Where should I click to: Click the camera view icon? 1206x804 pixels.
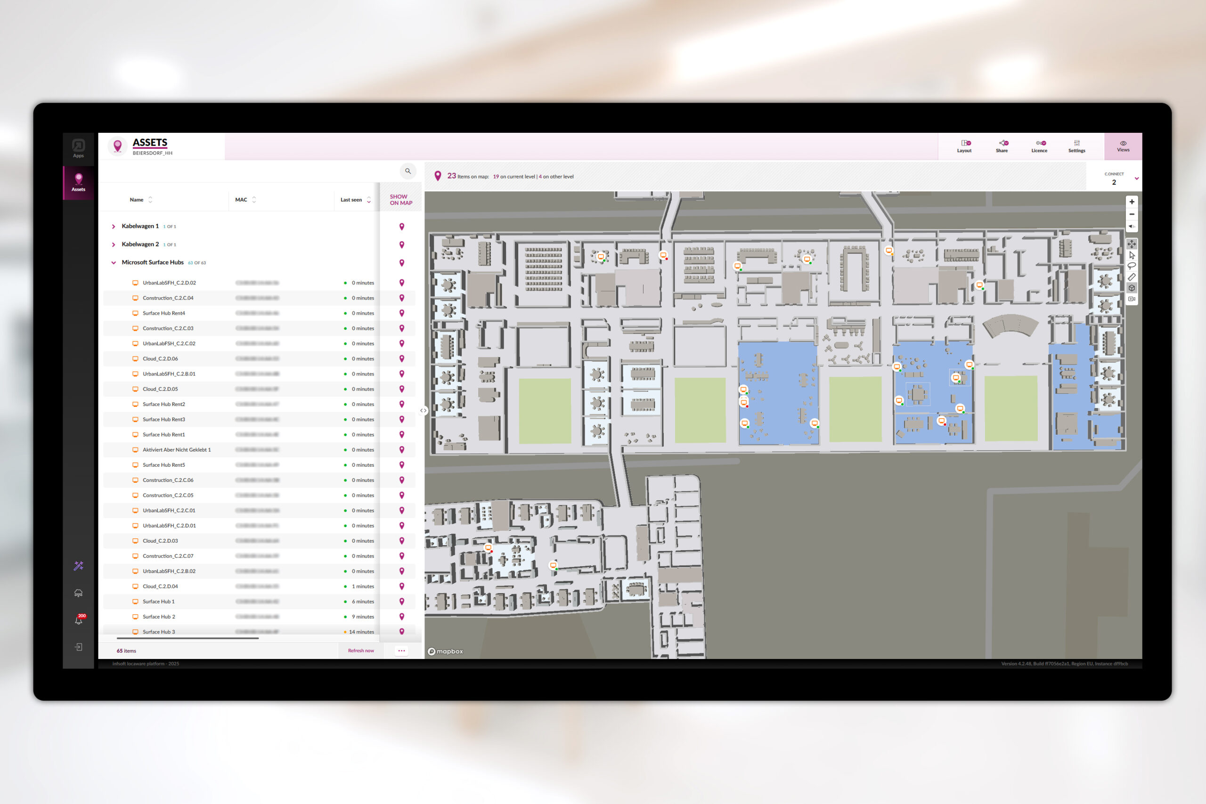1132,299
